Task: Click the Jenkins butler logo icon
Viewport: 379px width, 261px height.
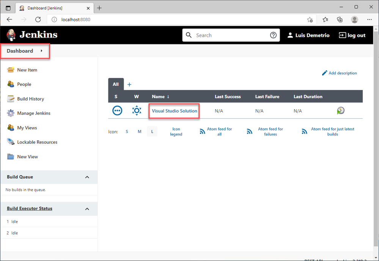Action: pyautogui.click(x=11, y=35)
